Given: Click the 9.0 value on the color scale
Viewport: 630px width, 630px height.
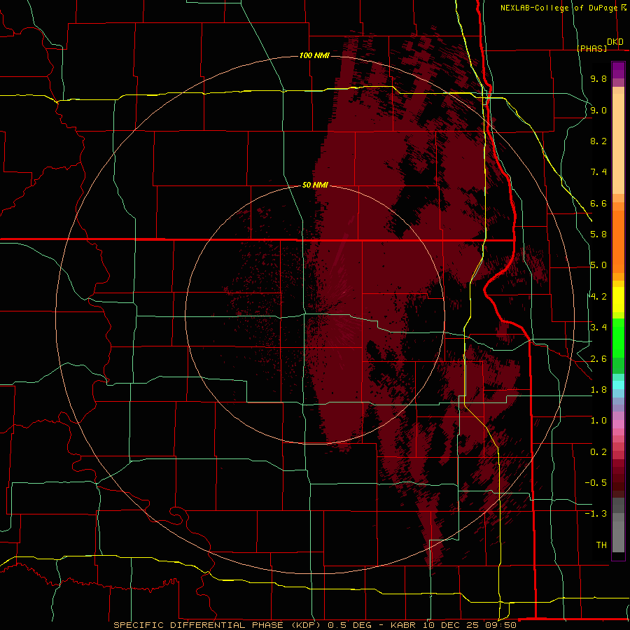Looking at the screenshot, I should point(598,110).
